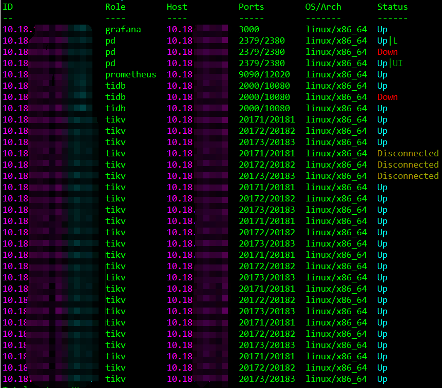Viewport: 442px width, 388px height.
Task: Click "tikv" role in Disconnected 20171/20181 row
Action: tap(116, 153)
